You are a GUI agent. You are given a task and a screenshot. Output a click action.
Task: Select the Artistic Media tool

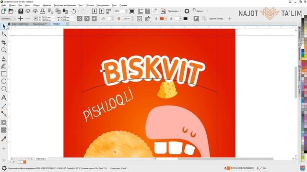tap(4, 66)
